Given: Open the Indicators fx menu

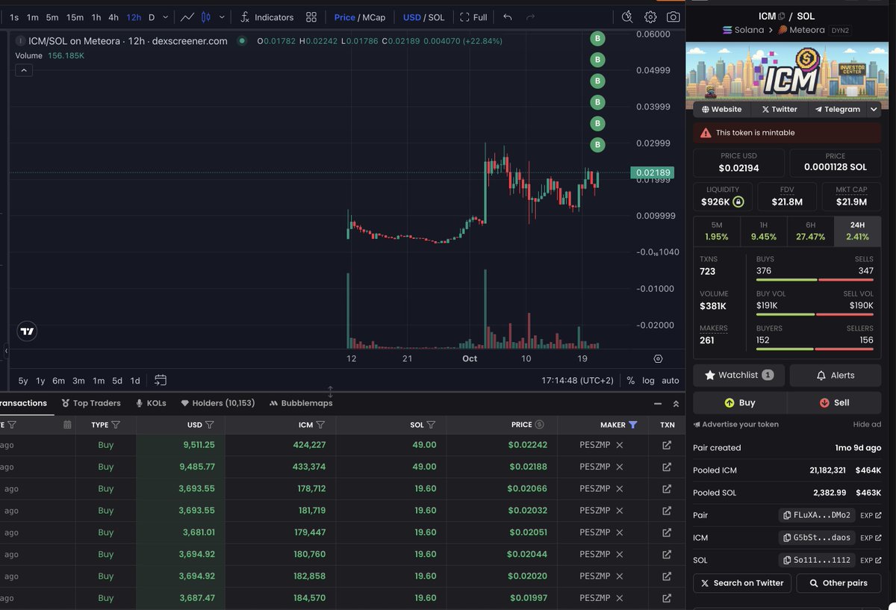Looking at the screenshot, I should (267, 17).
